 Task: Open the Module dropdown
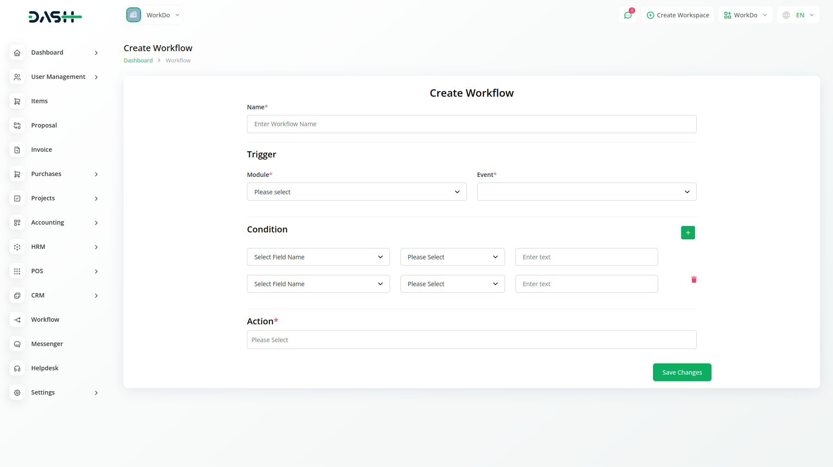(x=357, y=192)
